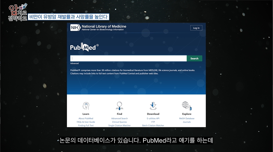Click the Learn head lightbulb icon
The width and height of the screenshot is (273, 152).
coord(86,106)
